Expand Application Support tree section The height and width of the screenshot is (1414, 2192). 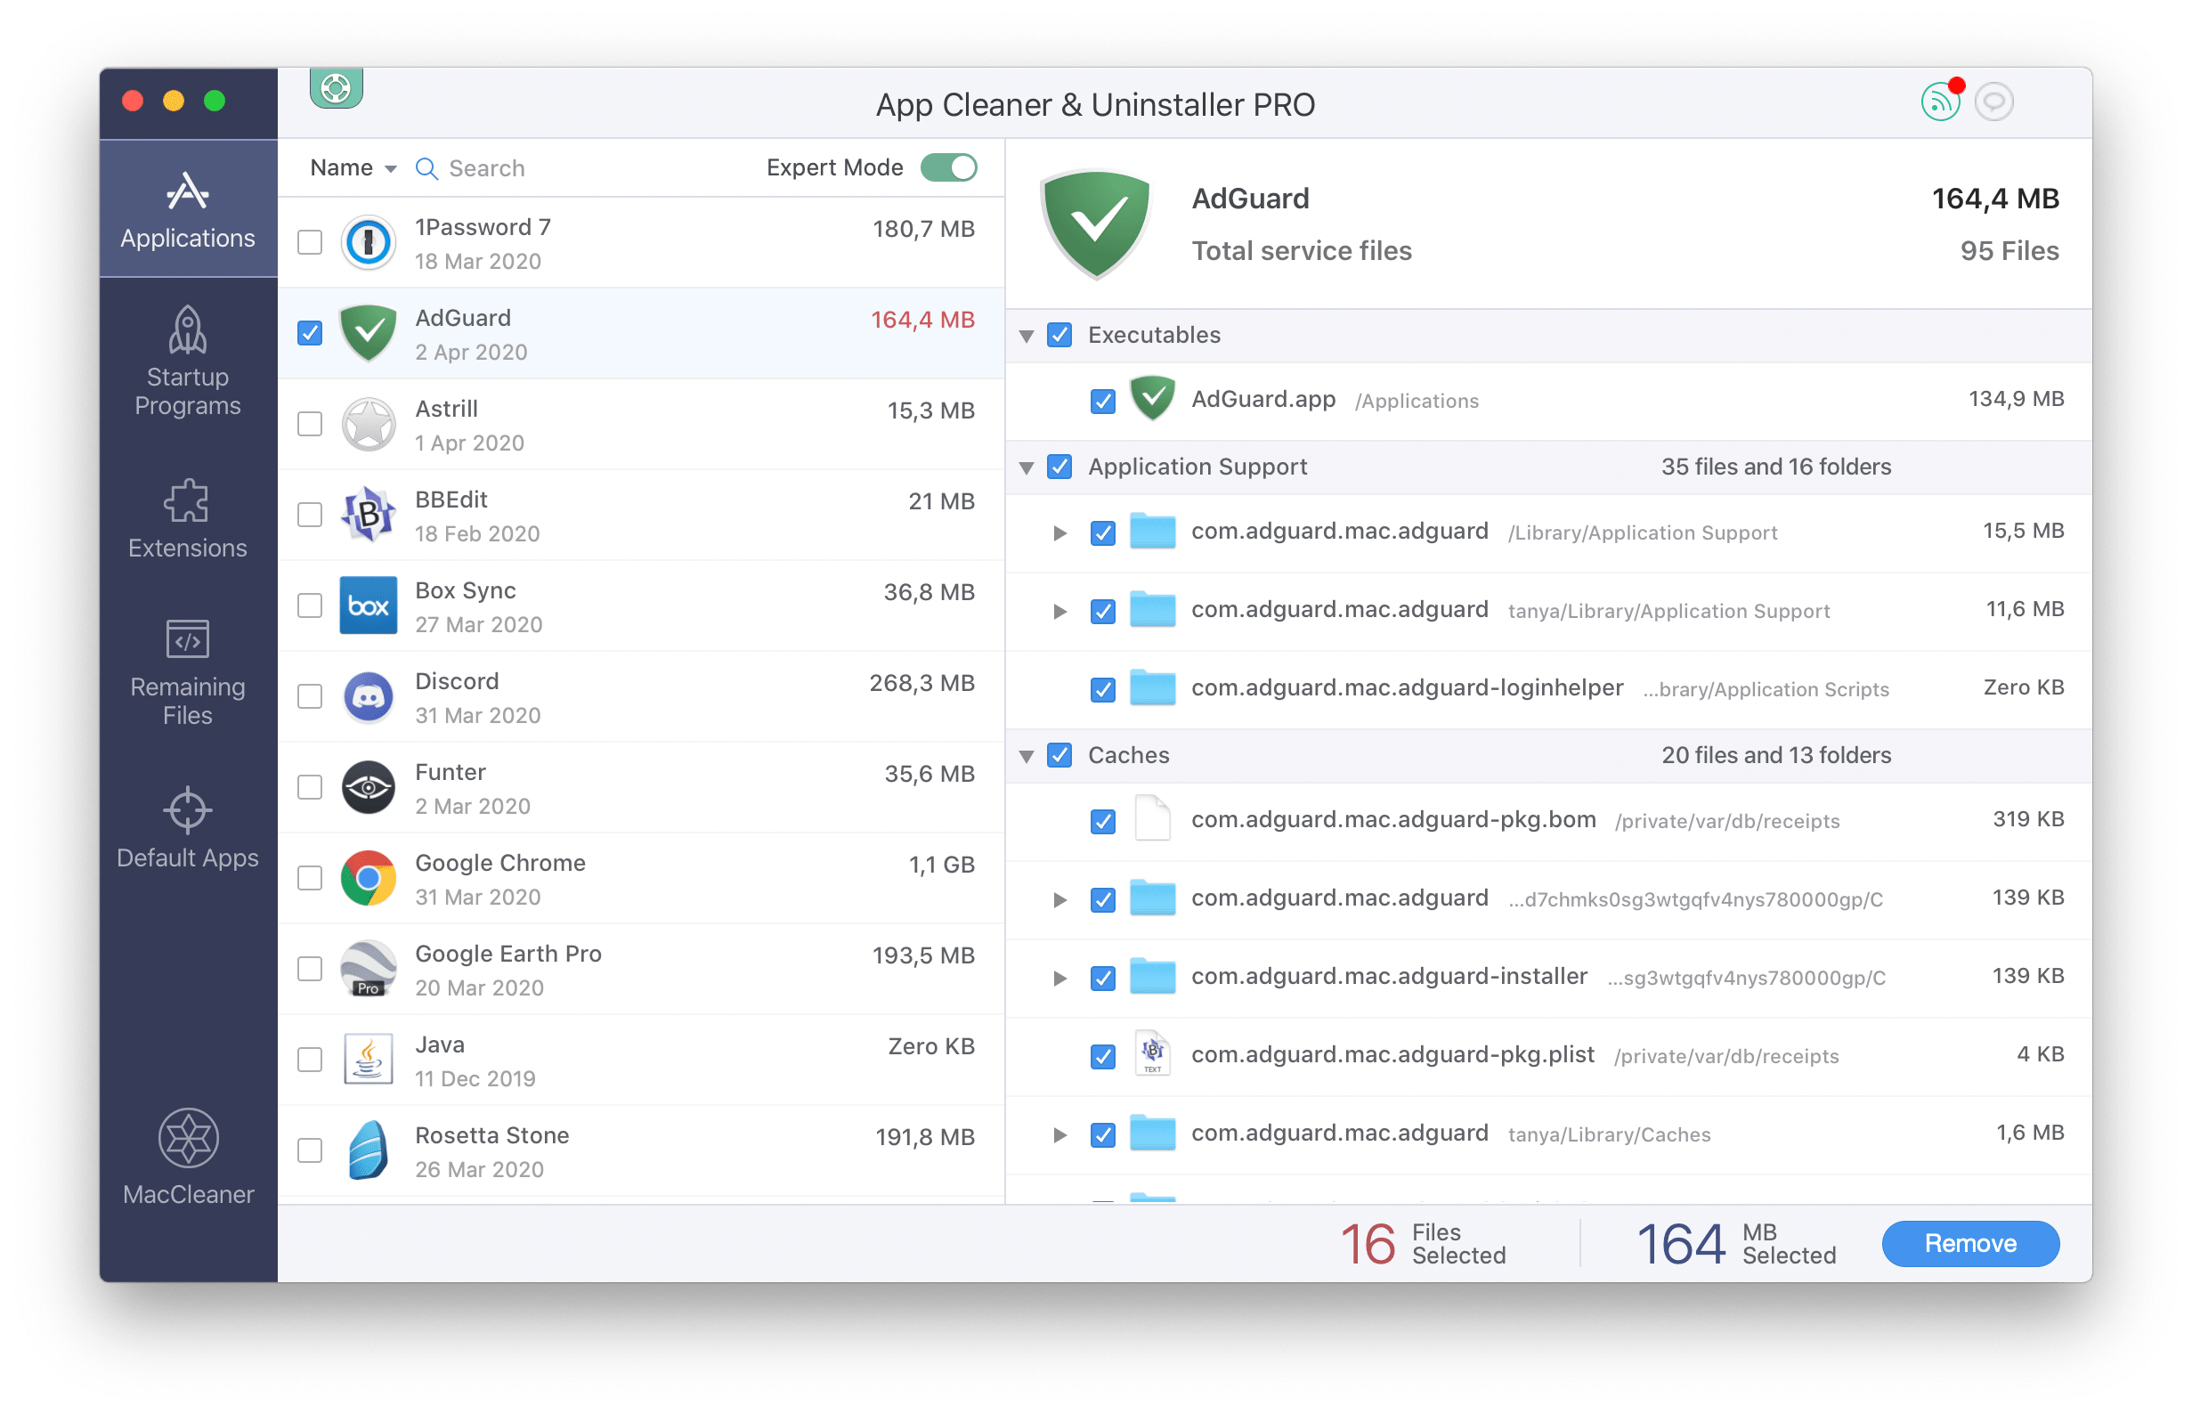click(1027, 467)
